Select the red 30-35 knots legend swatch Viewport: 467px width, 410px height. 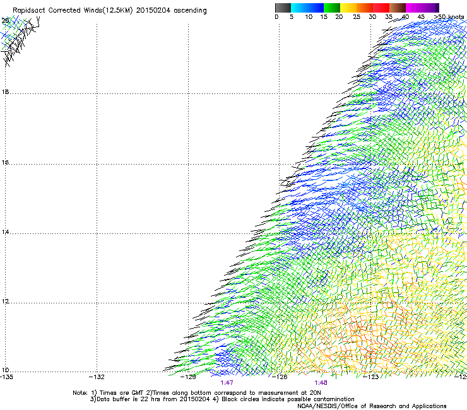(x=381, y=8)
